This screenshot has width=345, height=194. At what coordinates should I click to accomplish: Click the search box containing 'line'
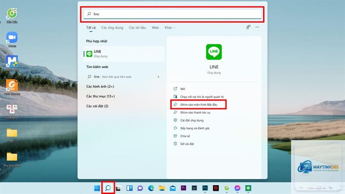(x=172, y=14)
